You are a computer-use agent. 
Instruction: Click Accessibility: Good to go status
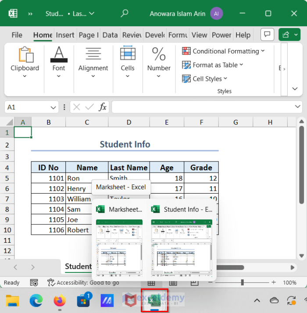point(83,283)
